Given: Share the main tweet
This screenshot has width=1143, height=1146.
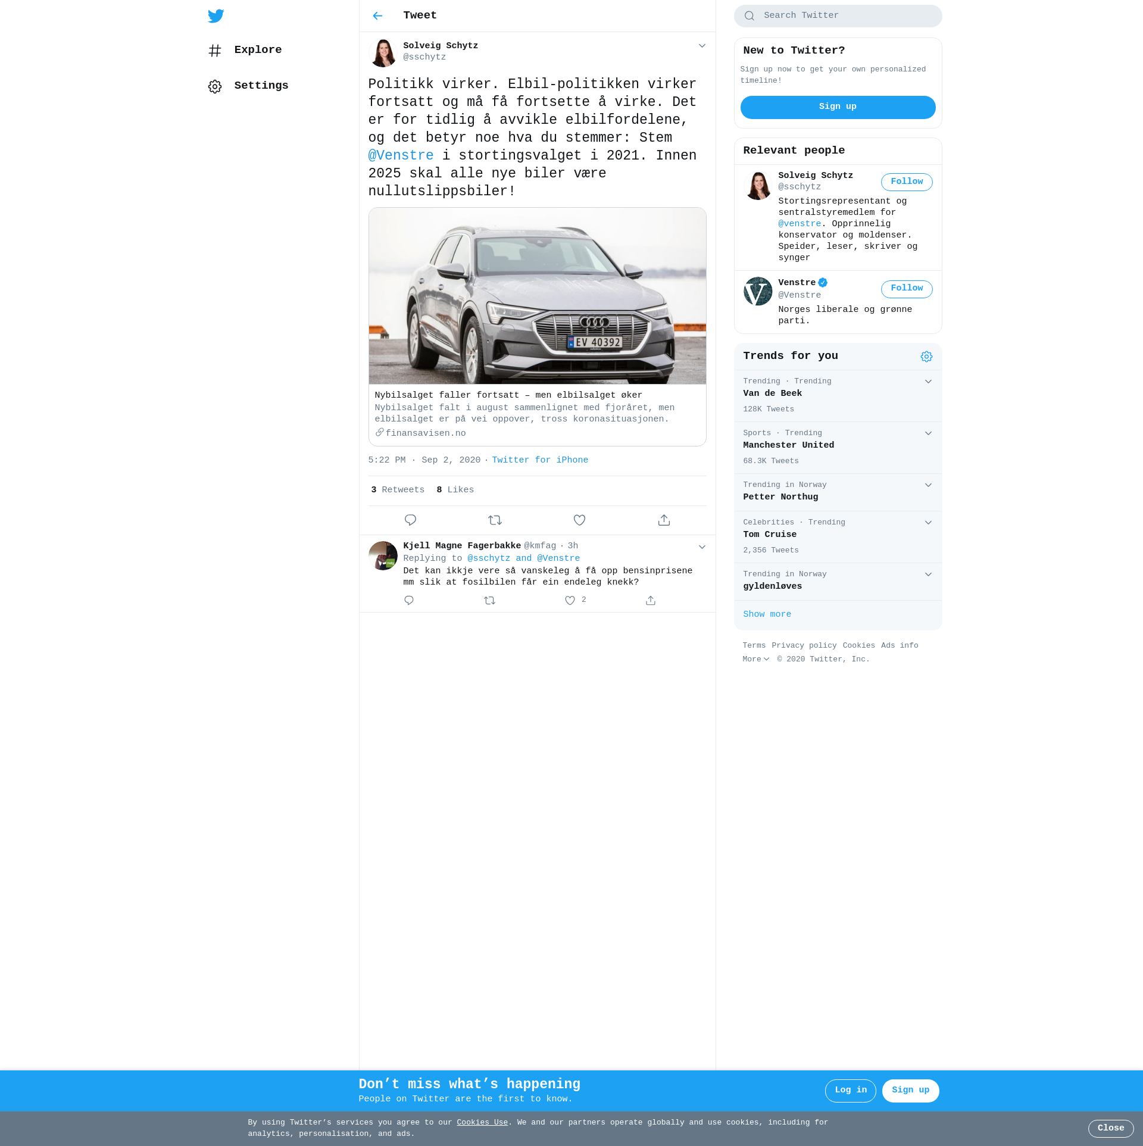Looking at the screenshot, I should 664,520.
